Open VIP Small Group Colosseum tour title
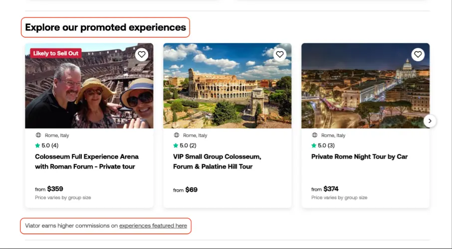The width and height of the screenshot is (452, 249). pos(217,161)
